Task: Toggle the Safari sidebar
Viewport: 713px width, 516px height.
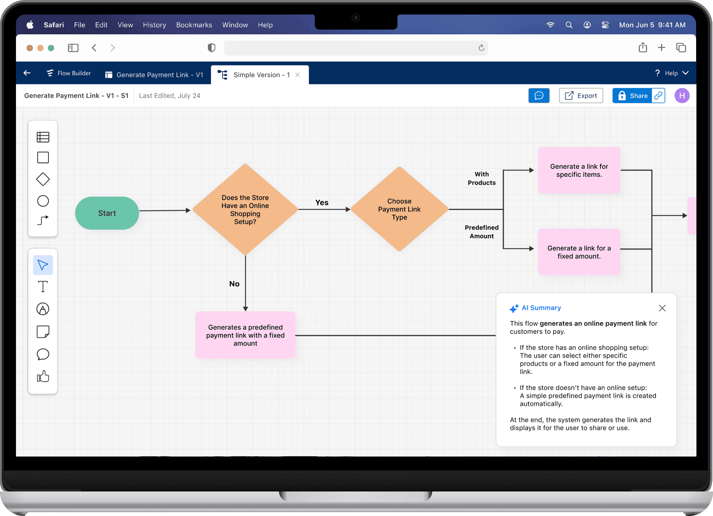Action: pos(73,48)
